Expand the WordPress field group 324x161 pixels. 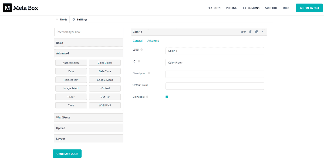(88, 117)
